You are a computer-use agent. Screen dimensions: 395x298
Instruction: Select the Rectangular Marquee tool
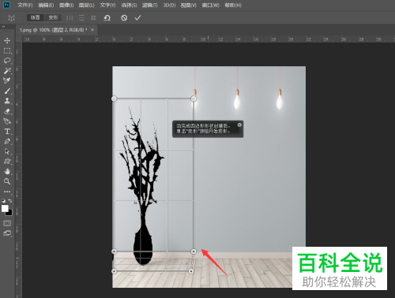point(7,50)
